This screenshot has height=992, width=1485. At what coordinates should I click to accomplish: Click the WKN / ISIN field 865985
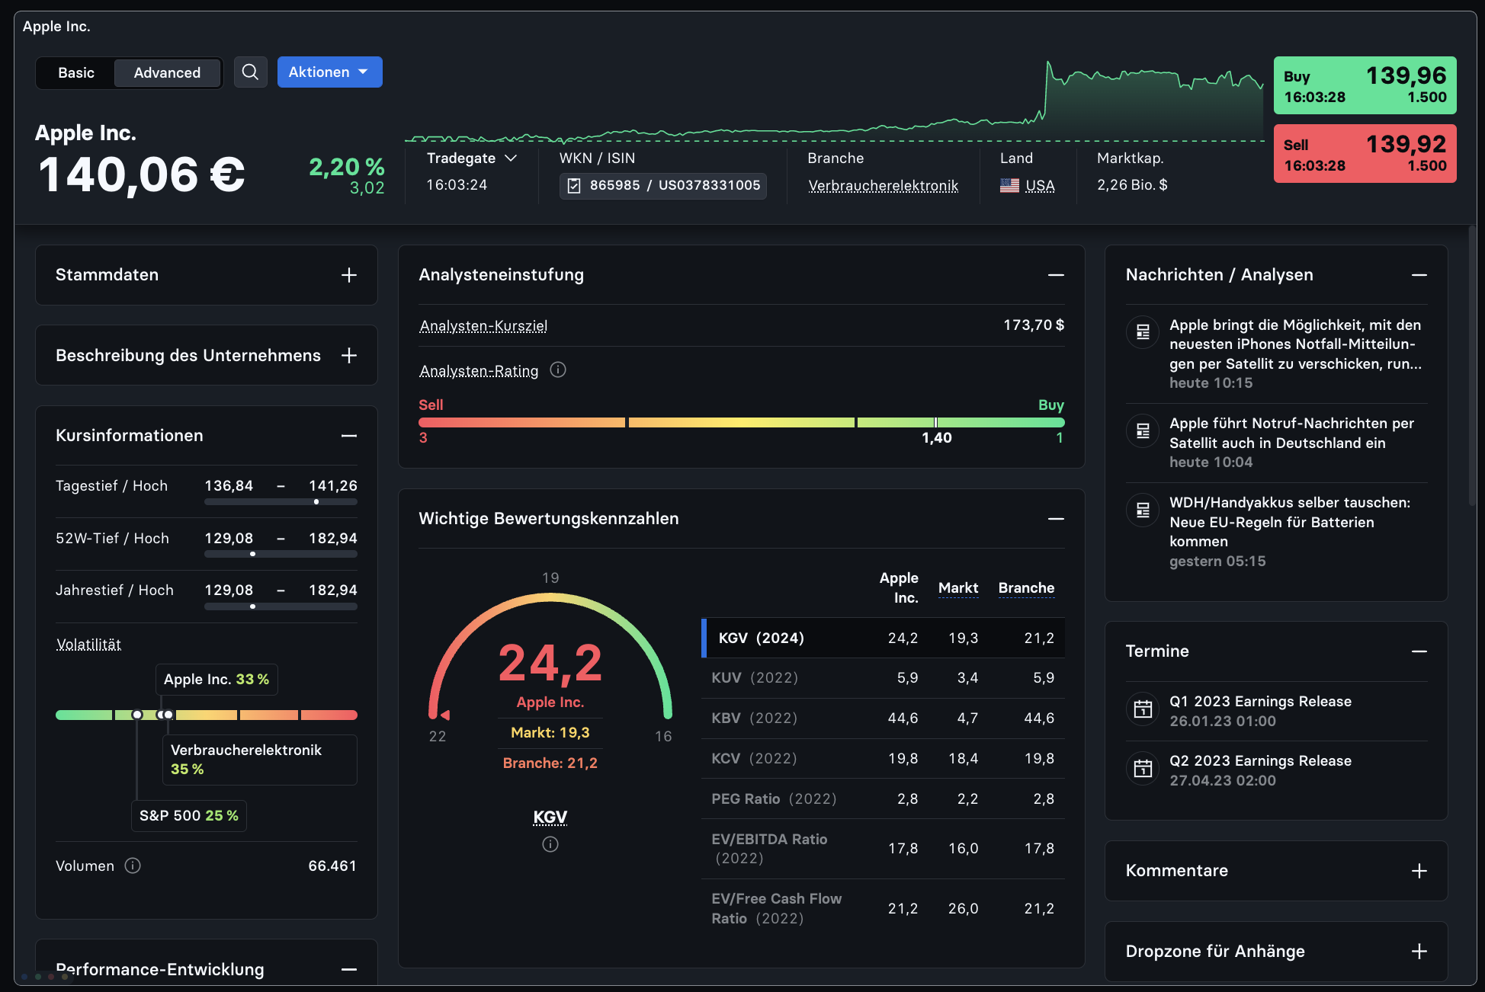click(663, 185)
